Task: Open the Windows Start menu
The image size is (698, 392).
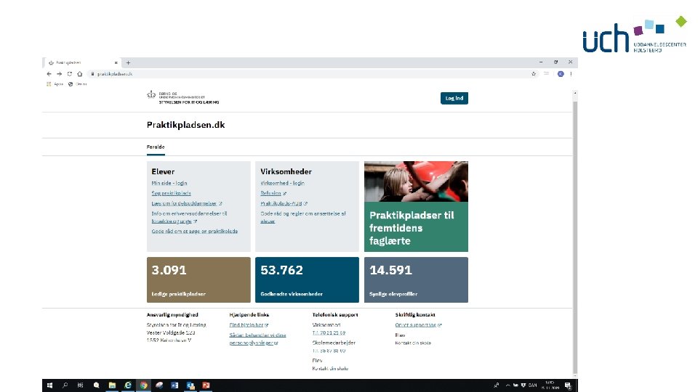Action: tap(49, 385)
